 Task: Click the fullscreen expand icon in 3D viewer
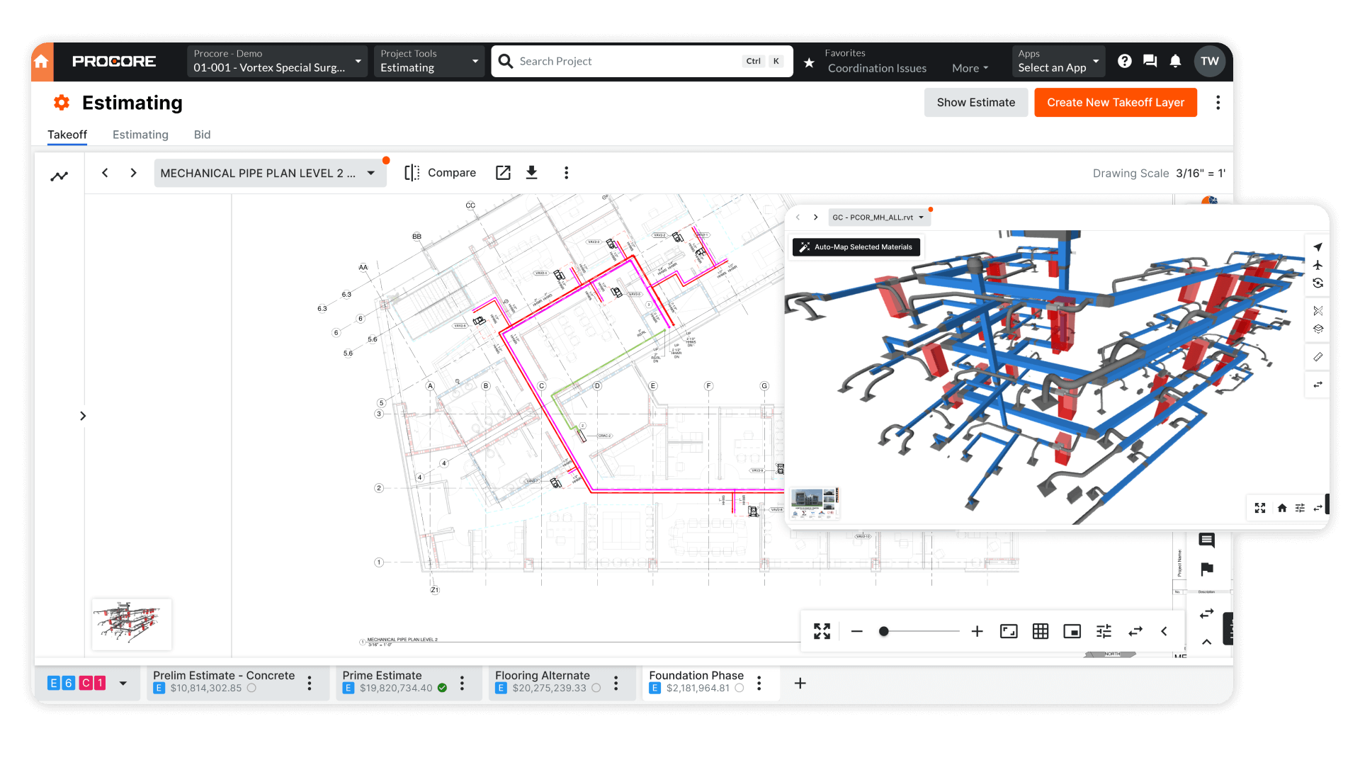coord(1260,506)
